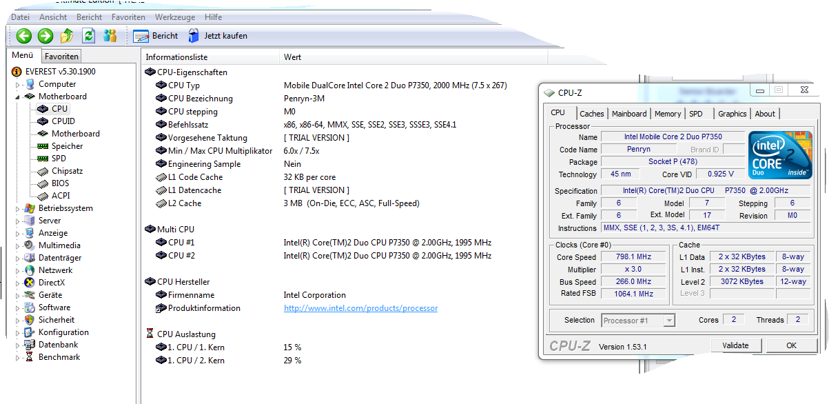The width and height of the screenshot is (829, 404).
Task: Click the green forward arrow in EVEREST toolbar
Action: 45,36
